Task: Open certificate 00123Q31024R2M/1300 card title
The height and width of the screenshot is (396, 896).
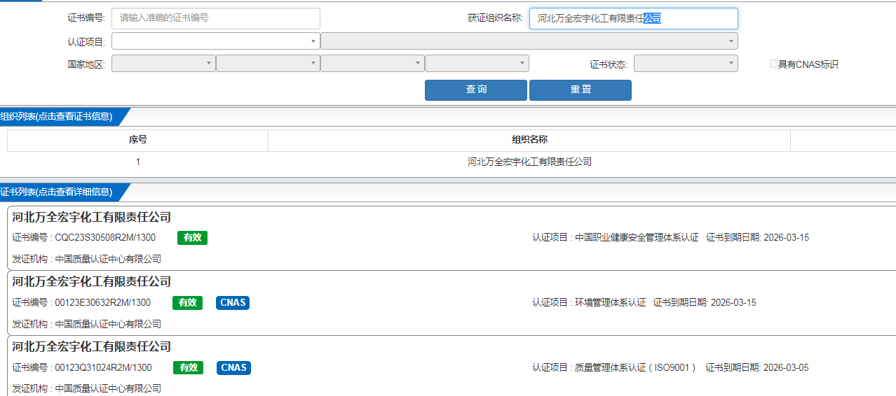Action: (91, 346)
